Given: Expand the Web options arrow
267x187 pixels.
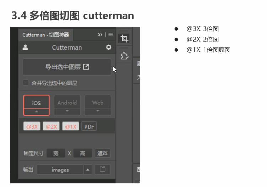Looking at the screenshot, I should coord(98,111).
